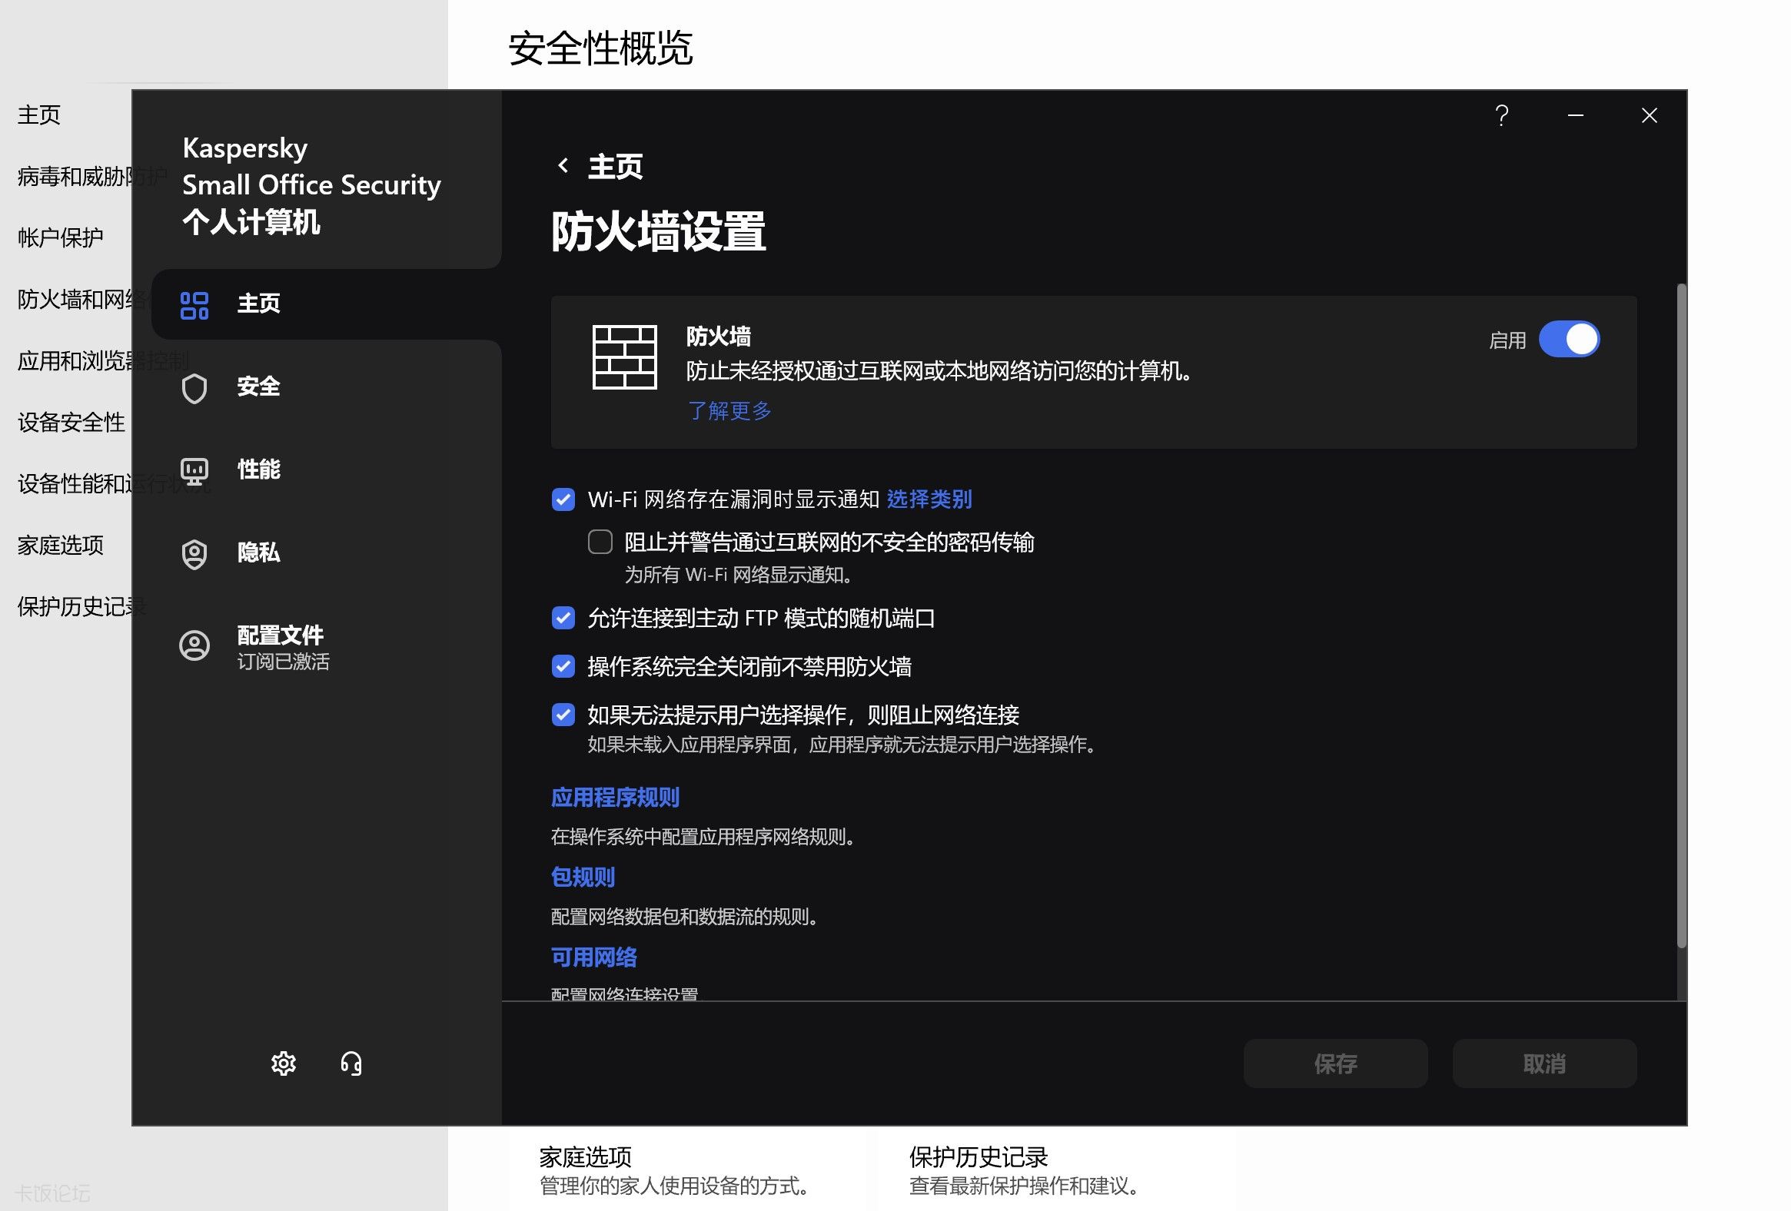The width and height of the screenshot is (1791, 1211).
Task: Click the grid icon beside 主页
Action: 194,305
